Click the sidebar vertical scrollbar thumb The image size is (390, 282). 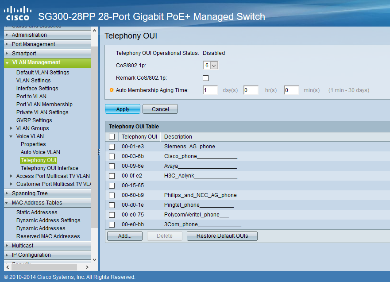coord(95,137)
